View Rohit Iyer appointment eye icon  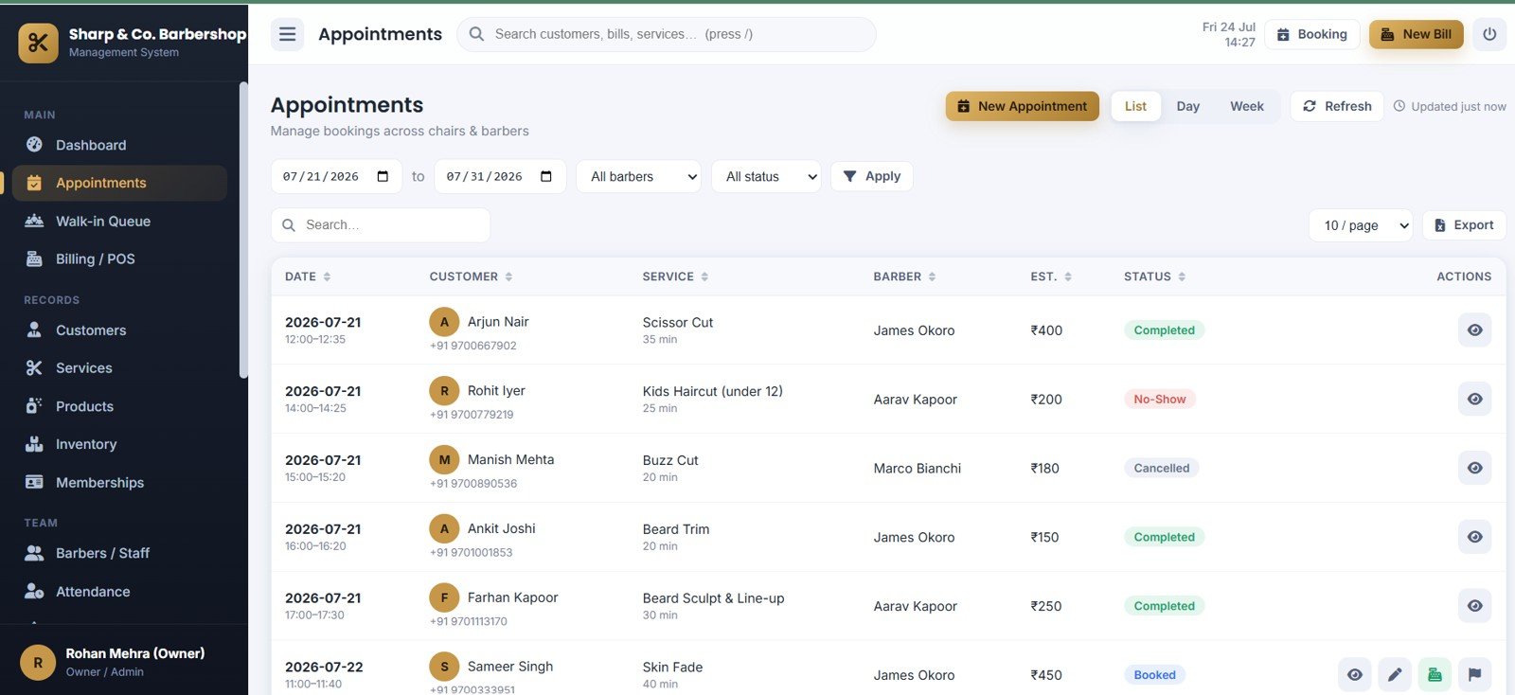click(x=1474, y=400)
